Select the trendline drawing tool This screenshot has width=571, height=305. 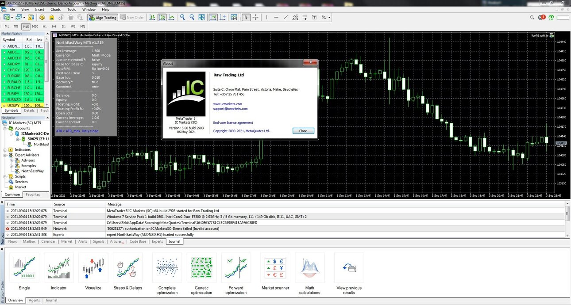285,17
